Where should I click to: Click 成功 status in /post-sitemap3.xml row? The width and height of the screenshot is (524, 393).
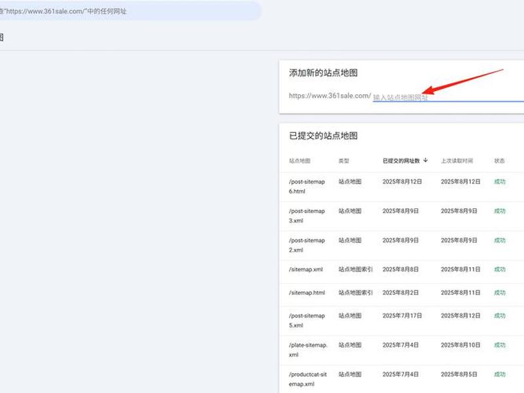500,211
